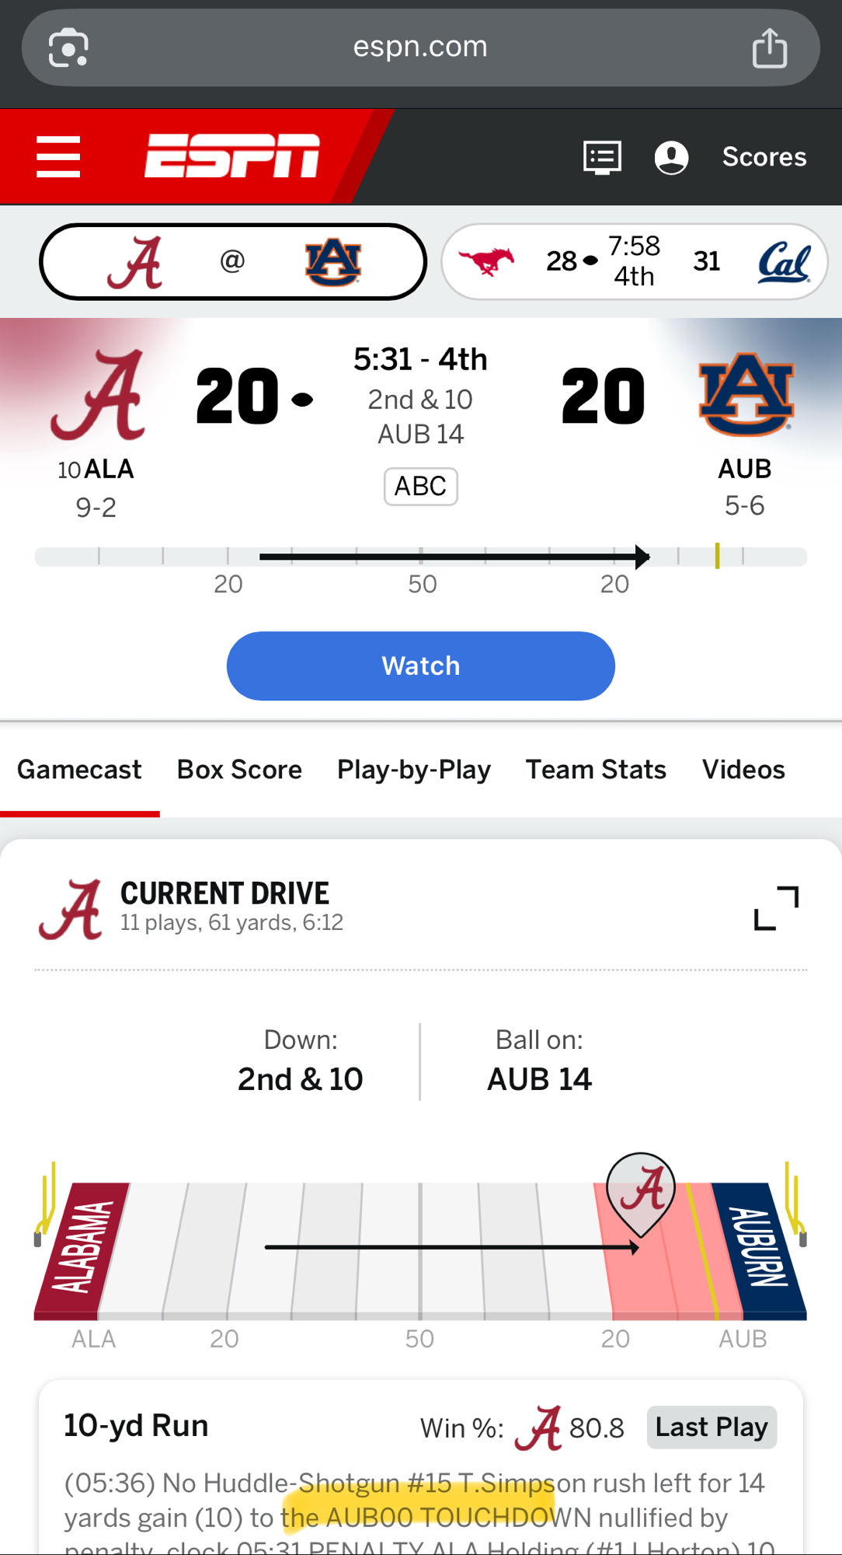842x1555 pixels.
Task: Tap the Auburn logo in the scoreboard
Action: 746,395
